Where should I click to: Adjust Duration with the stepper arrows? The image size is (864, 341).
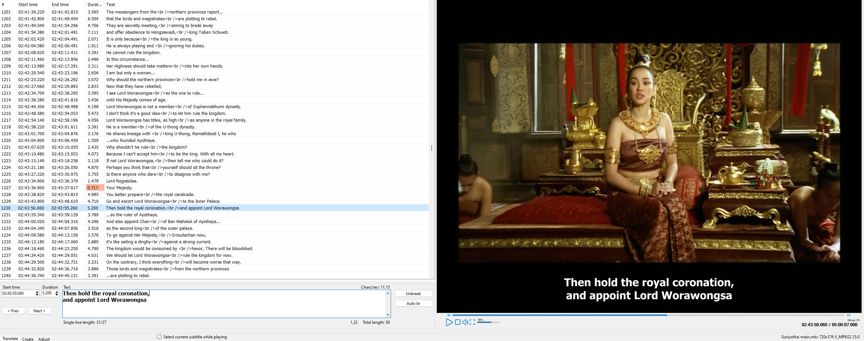pos(57,293)
